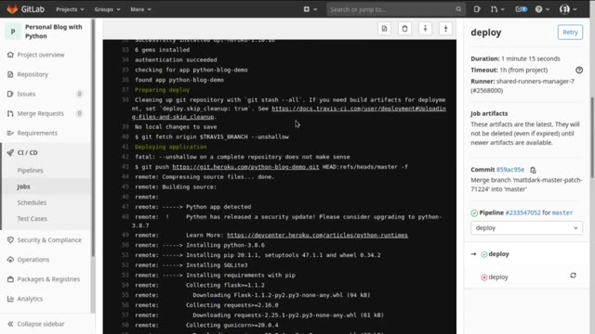Open pipeline #233547052 link

tap(522, 212)
